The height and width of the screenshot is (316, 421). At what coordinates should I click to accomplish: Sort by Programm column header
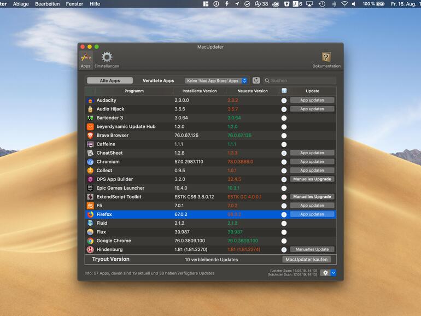click(x=134, y=91)
